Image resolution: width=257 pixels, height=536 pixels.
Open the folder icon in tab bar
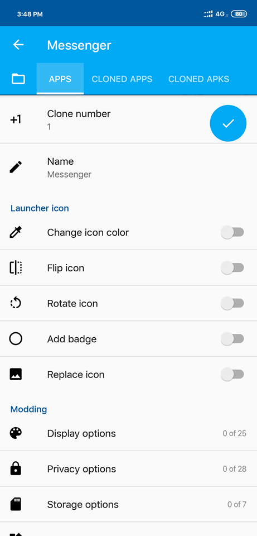pyautogui.click(x=18, y=79)
